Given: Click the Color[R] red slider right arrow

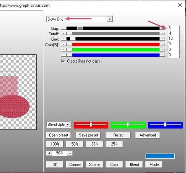Looking at the screenshot, I should [x=162, y=44].
